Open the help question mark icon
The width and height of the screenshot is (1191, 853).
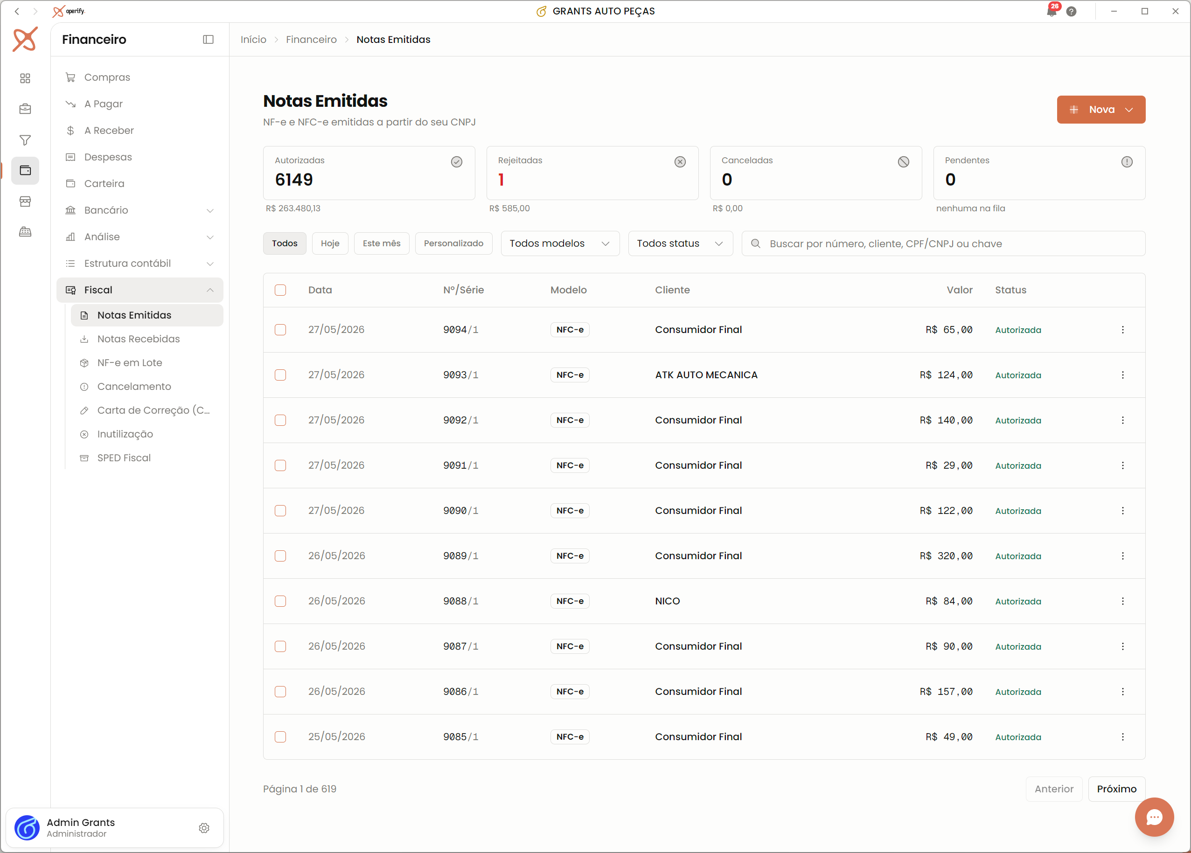(x=1071, y=12)
